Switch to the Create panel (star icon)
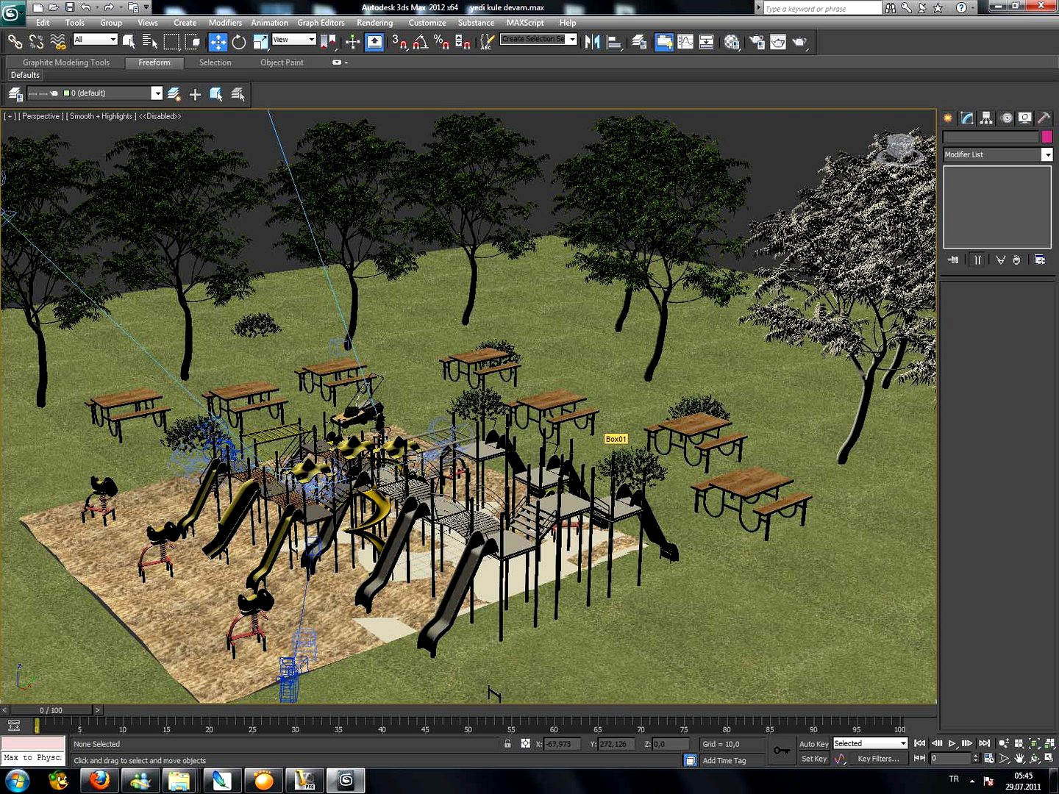 947,118
